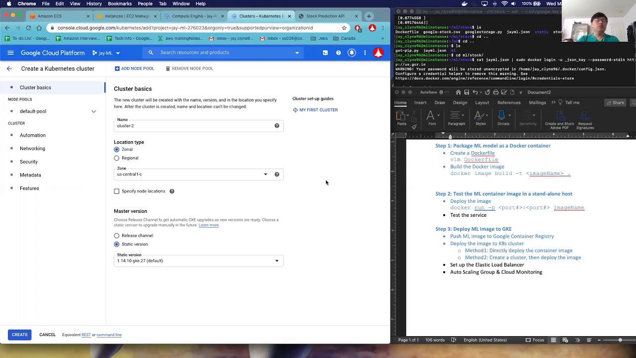Expand the default-pool node pool
The height and width of the screenshot is (358, 636).
tap(93, 111)
